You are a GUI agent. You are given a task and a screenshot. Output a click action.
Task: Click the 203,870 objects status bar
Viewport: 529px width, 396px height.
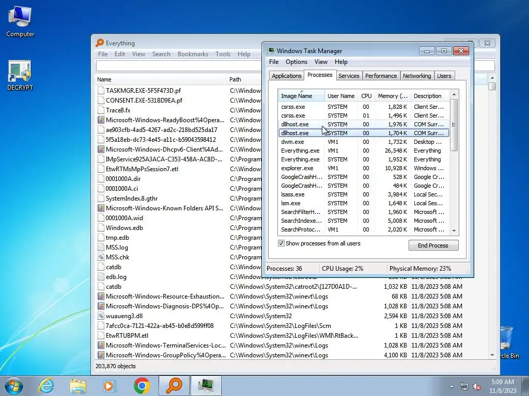coord(115,366)
